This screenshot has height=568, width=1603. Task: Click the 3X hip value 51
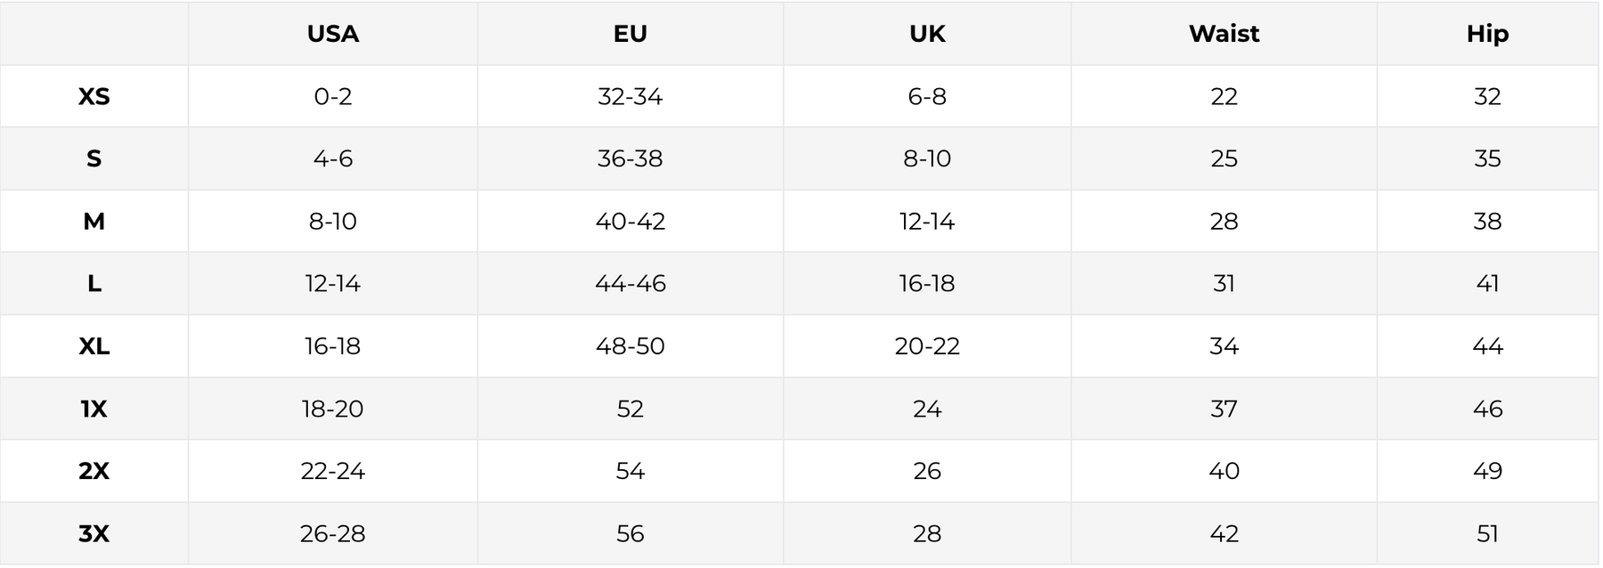[1487, 533]
